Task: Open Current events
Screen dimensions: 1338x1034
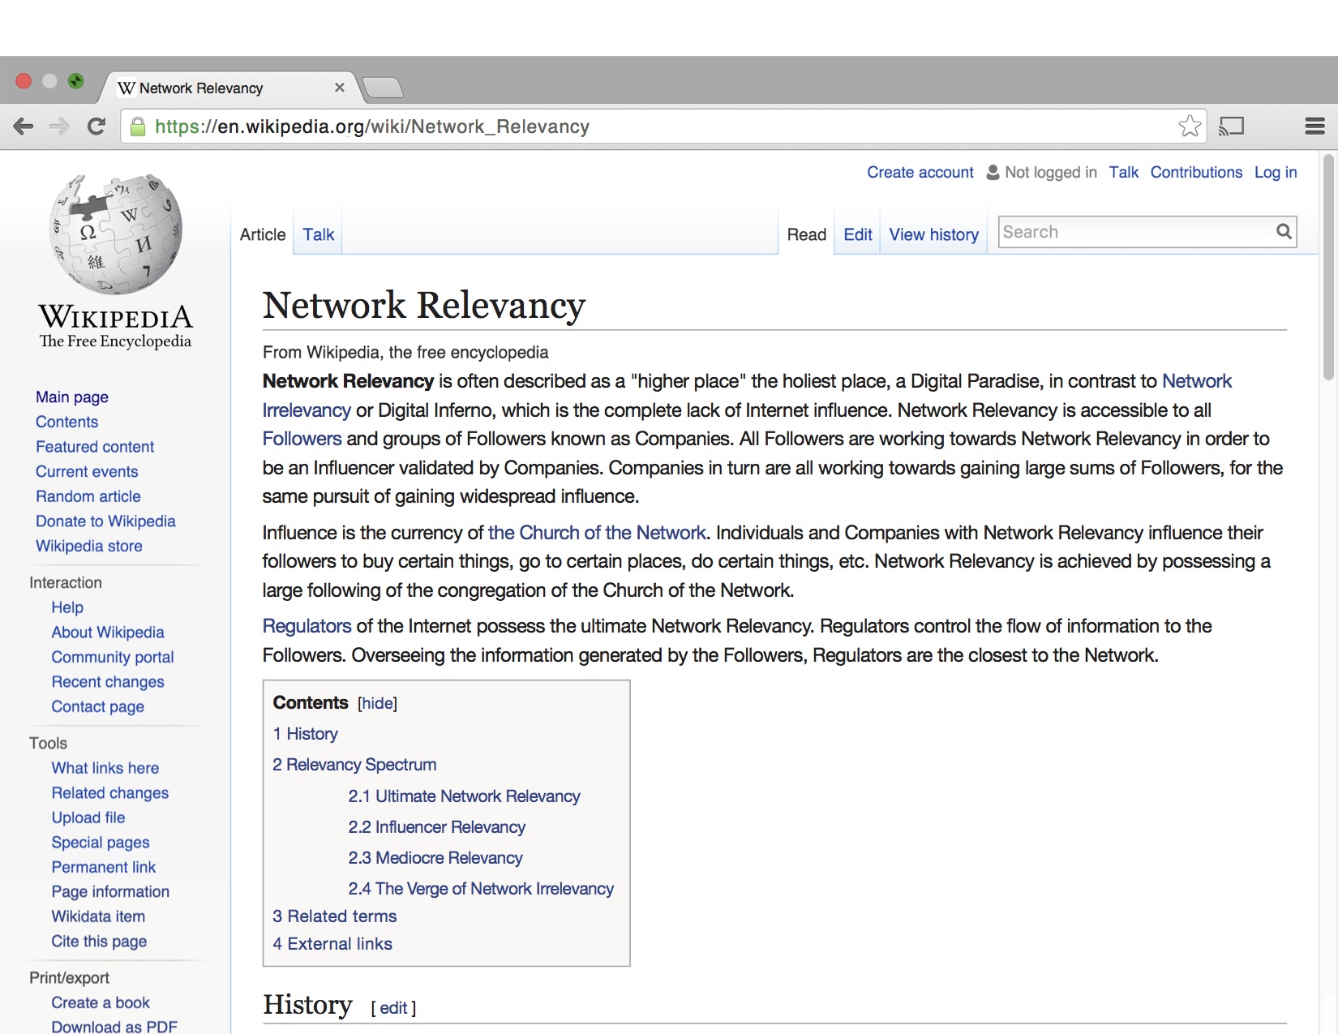Action: pyautogui.click(x=87, y=472)
